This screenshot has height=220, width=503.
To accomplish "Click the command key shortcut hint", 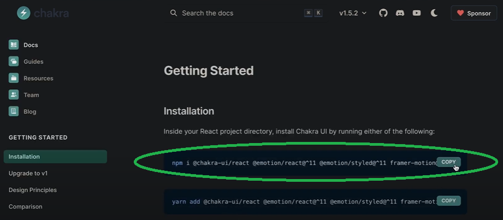I will click(309, 13).
